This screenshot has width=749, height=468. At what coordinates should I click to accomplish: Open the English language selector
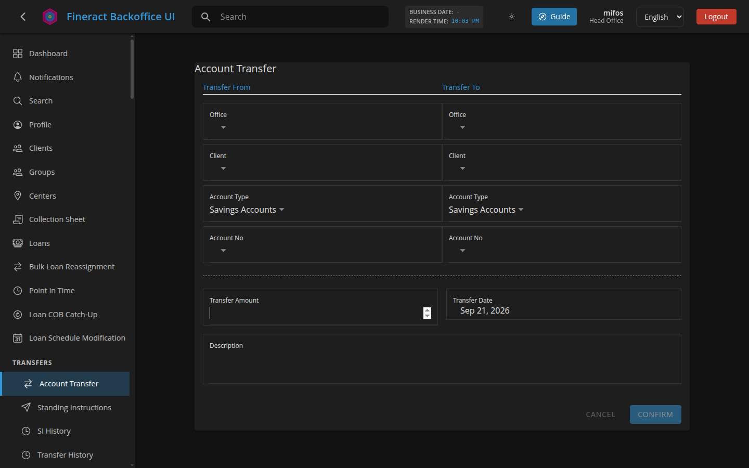(x=660, y=17)
